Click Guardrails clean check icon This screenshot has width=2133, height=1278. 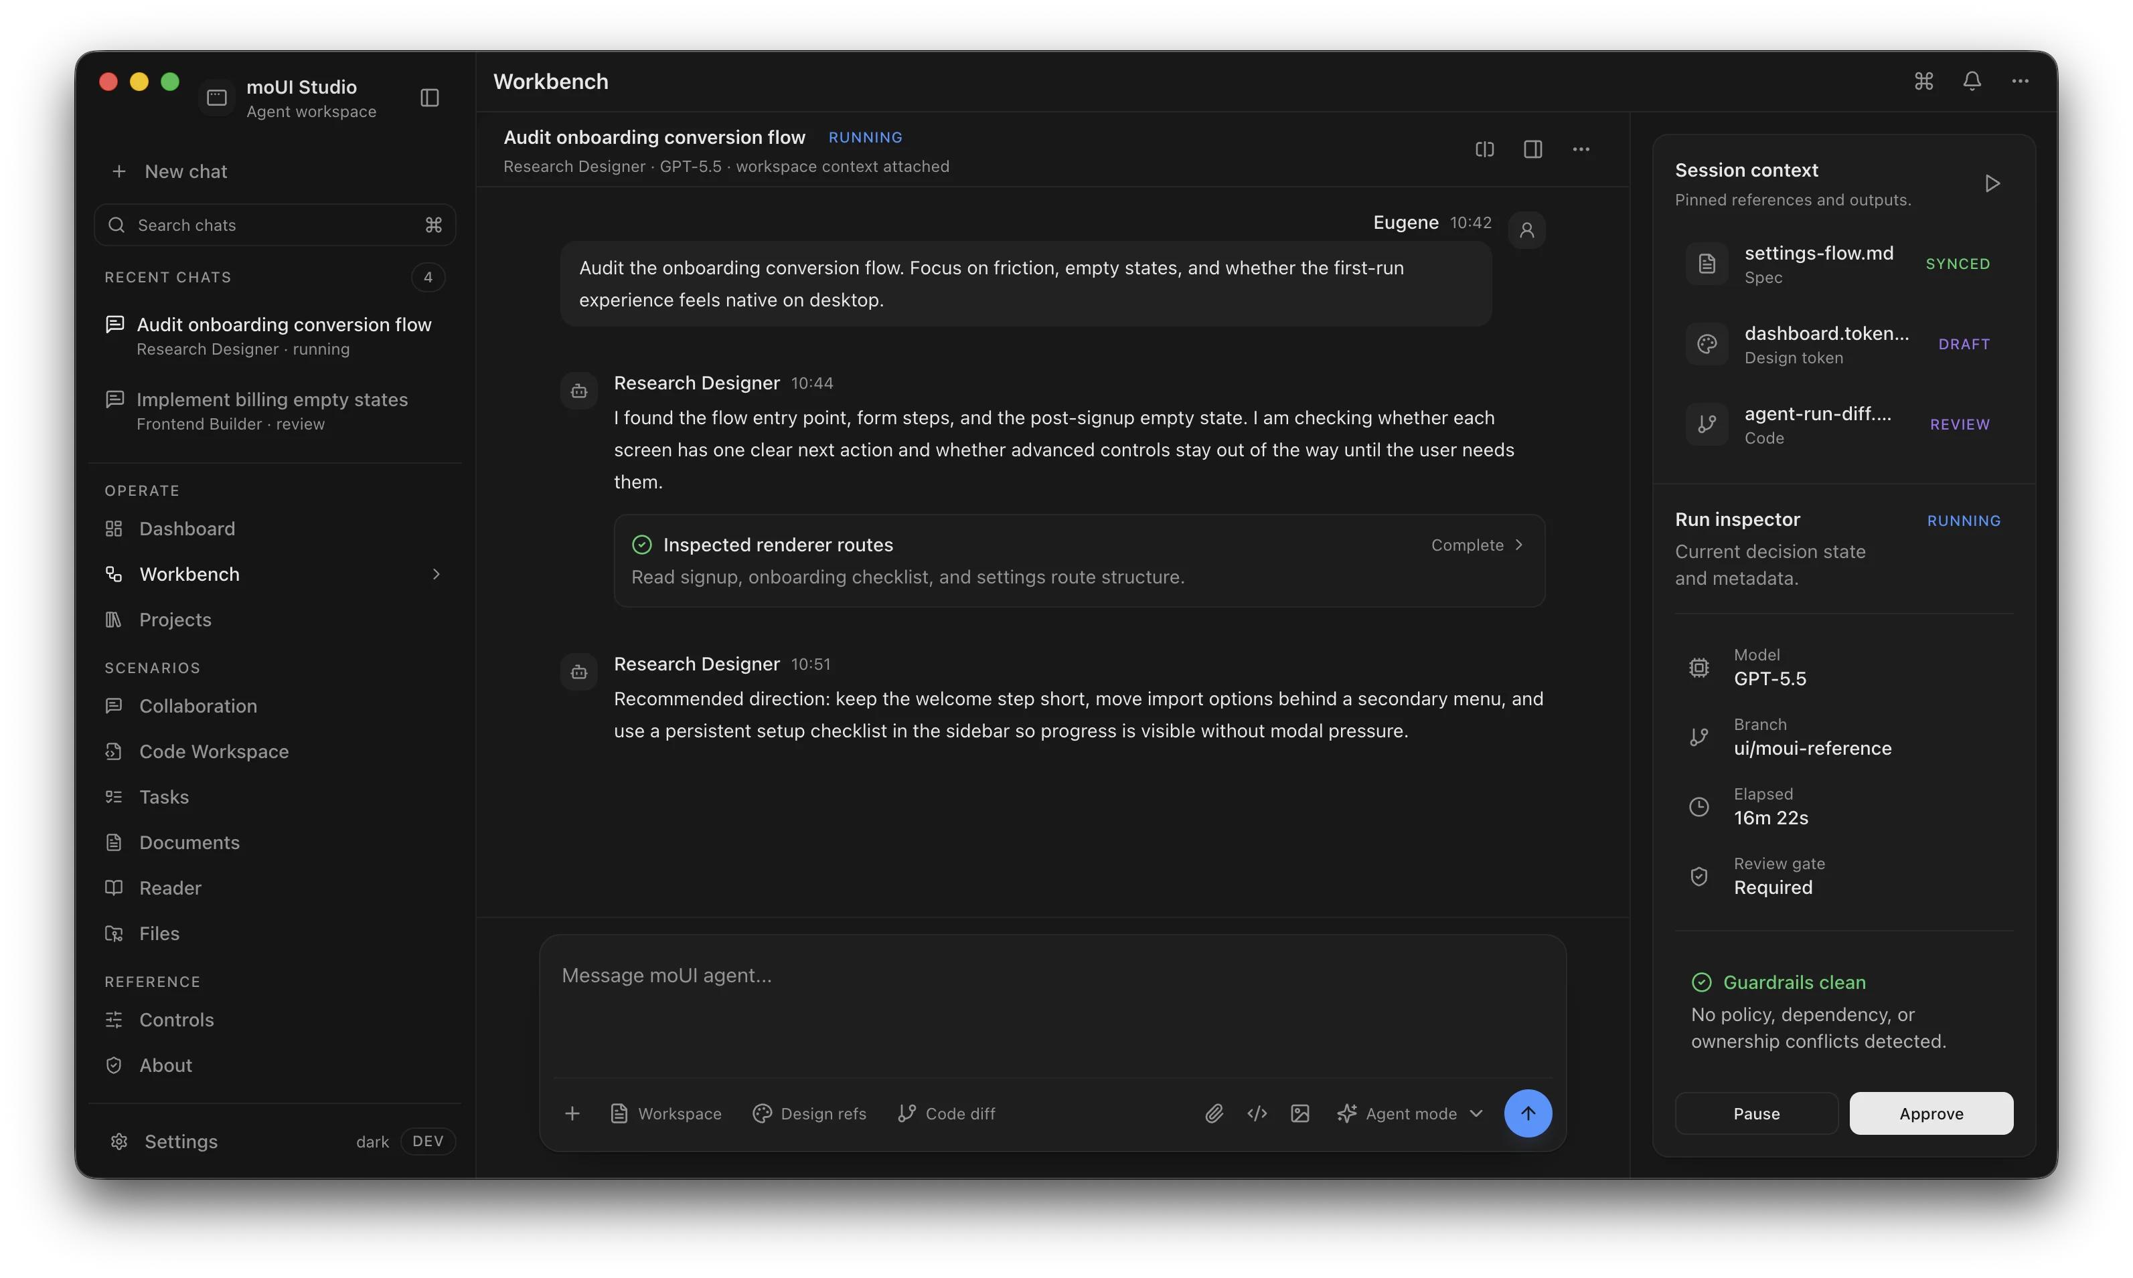pyautogui.click(x=1701, y=982)
